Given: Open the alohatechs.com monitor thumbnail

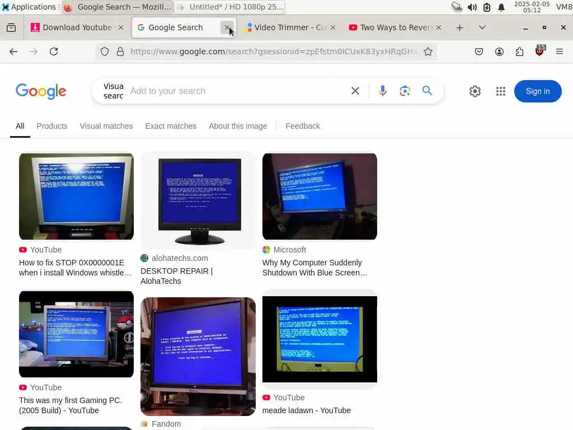Looking at the screenshot, I should (x=198, y=201).
